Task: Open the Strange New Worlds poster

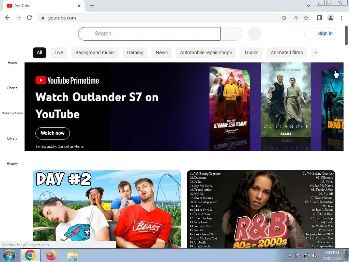Action: coord(230,102)
